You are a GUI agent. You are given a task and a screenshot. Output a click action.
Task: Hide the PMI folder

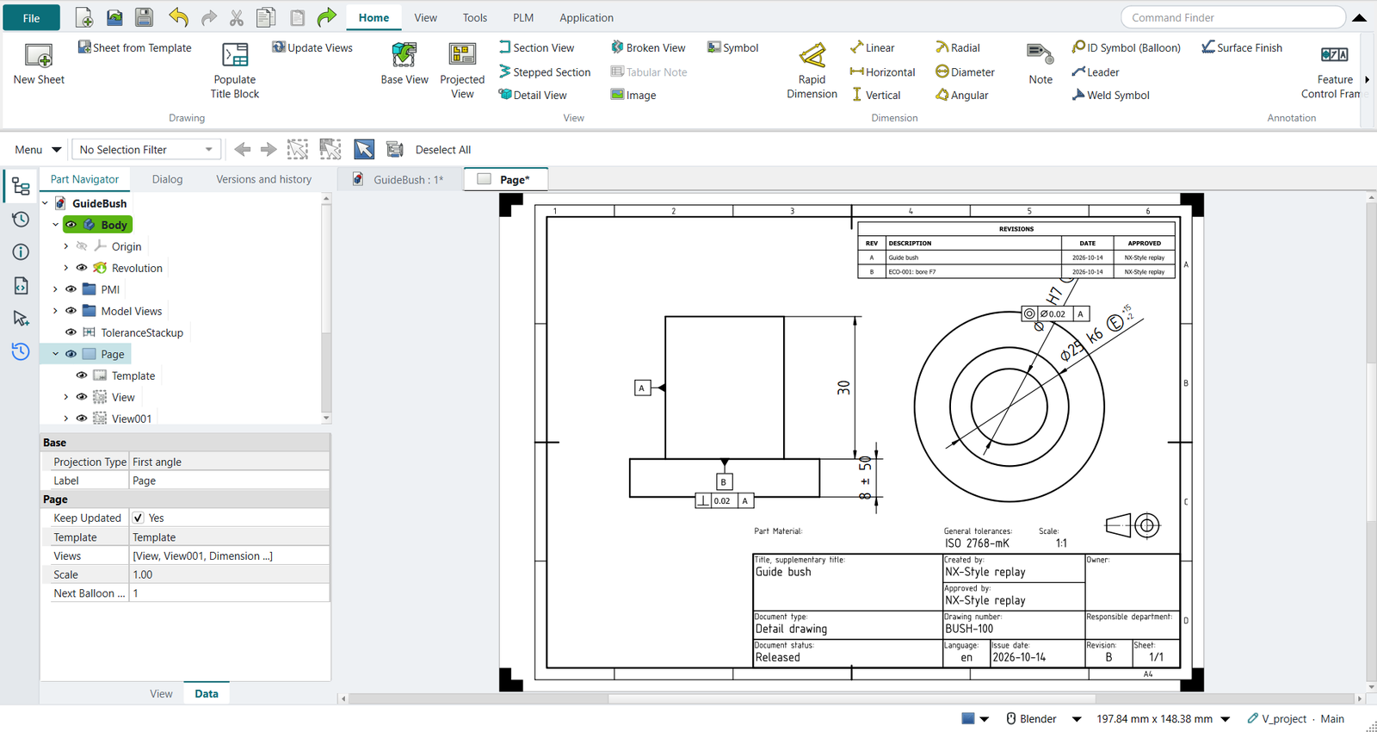coord(71,289)
